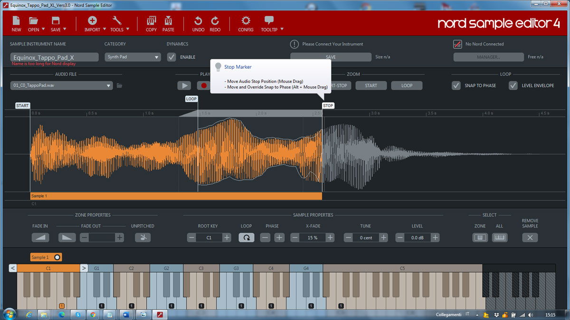Increase the Fade Out value
The width and height of the screenshot is (570, 320).
[x=120, y=238]
